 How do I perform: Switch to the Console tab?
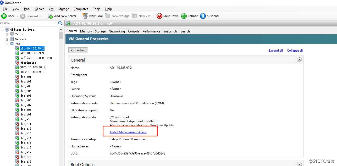[x=134, y=31]
